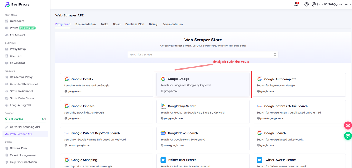Click the Ticket Management sidebar icon
The height and width of the screenshot is (168, 352).
(7, 155)
